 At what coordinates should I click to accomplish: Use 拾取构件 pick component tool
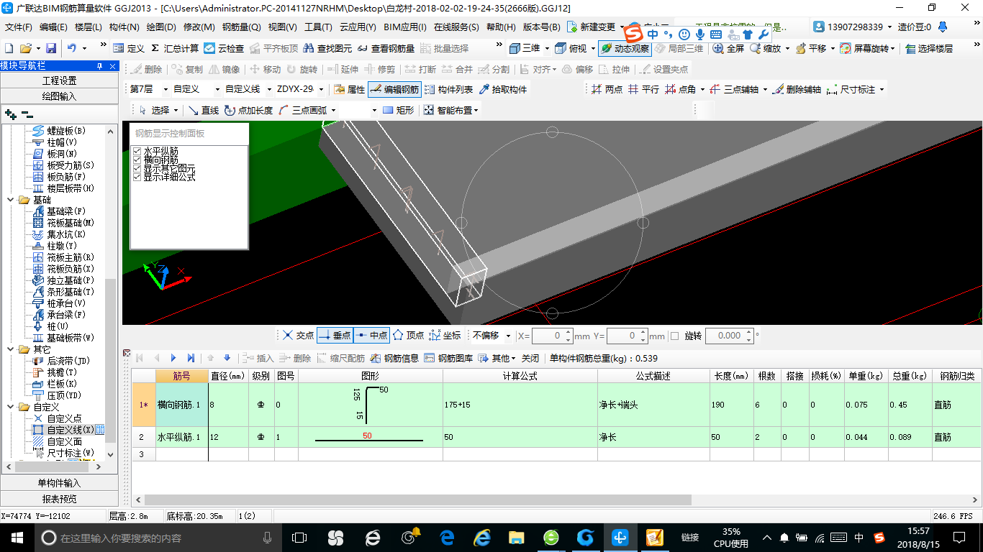502,89
